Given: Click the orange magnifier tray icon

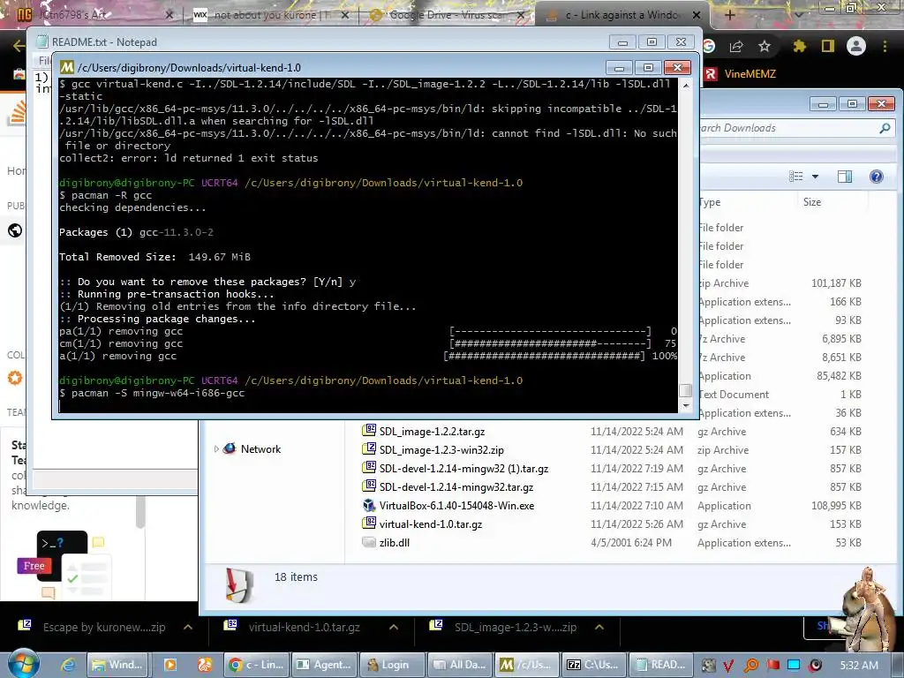Looking at the screenshot, I should pyautogui.click(x=751, y=666).
